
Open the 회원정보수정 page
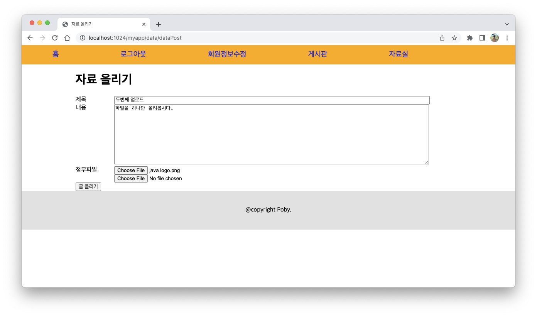227,54
